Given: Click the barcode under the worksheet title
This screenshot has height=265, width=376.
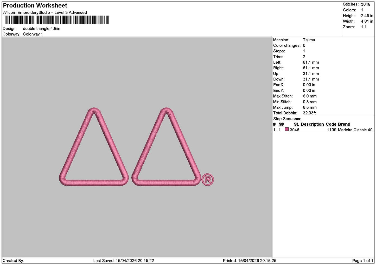Looking at the screenshot, I should [x=56, y=20].
